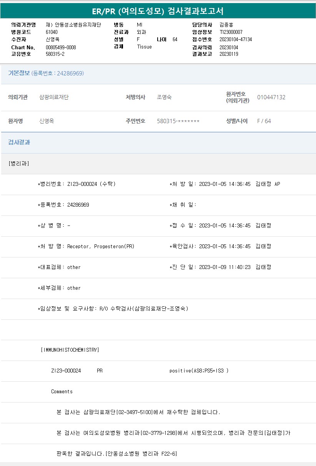Select the reception number 20230104-47134
Screen dimensions: 316x466
click(x=236, y=39)
